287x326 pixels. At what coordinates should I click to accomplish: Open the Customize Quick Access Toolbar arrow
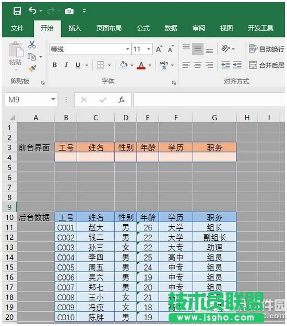[84, 11]
